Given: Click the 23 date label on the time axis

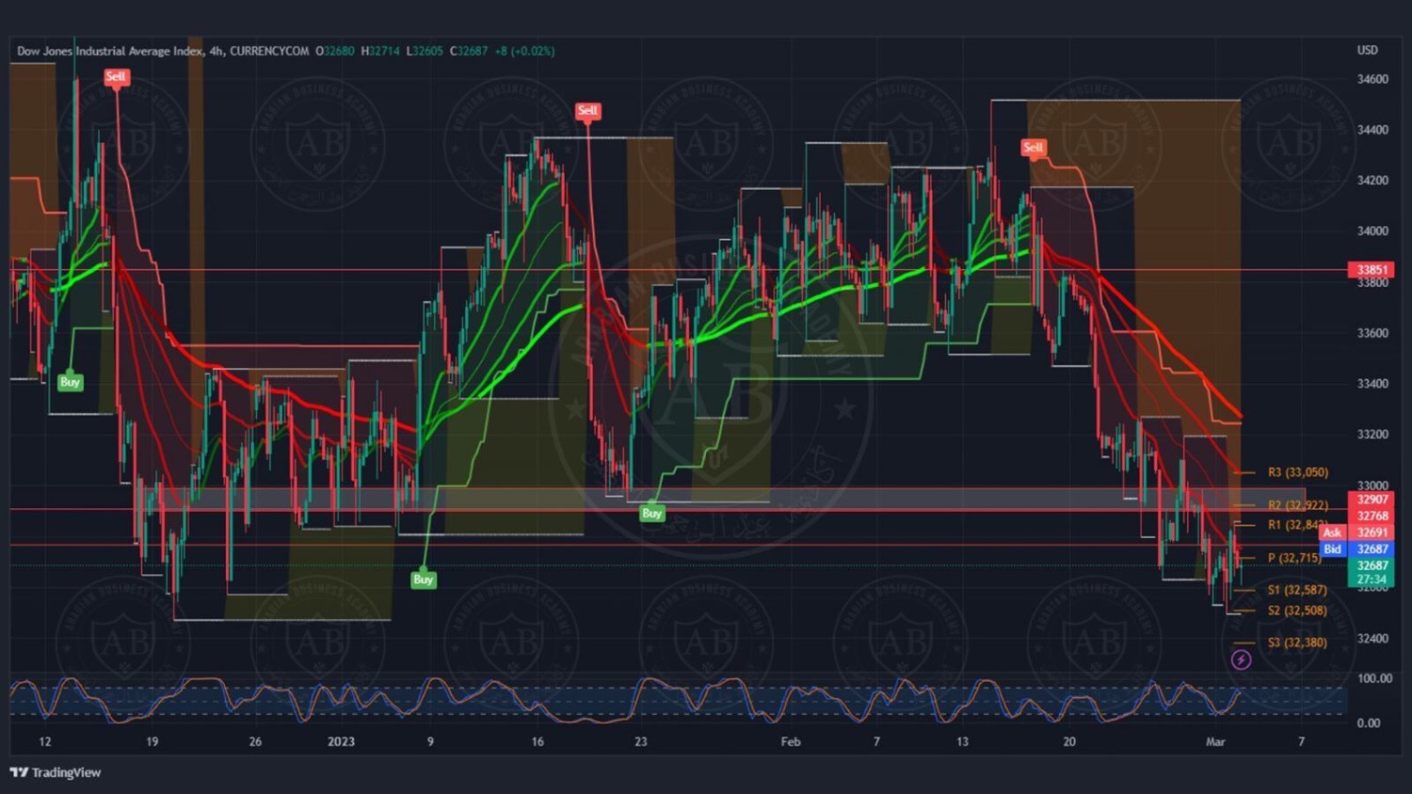Looking at the screenshot, I should coord(641,741).
